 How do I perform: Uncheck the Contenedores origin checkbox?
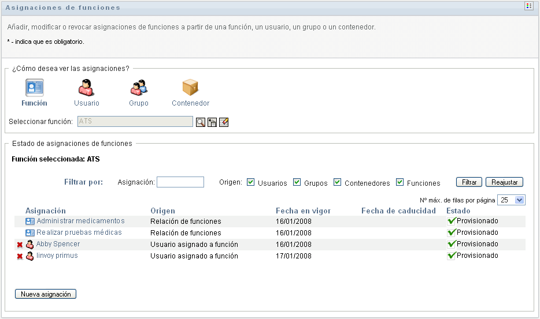(338, 182)
